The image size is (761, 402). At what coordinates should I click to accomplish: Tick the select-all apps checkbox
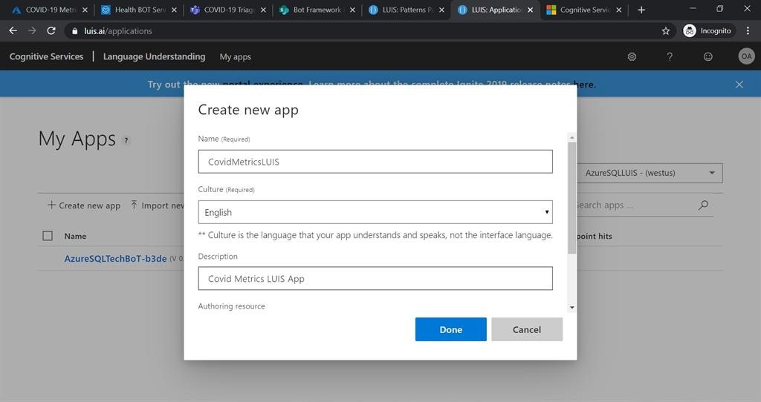(48, 236)
